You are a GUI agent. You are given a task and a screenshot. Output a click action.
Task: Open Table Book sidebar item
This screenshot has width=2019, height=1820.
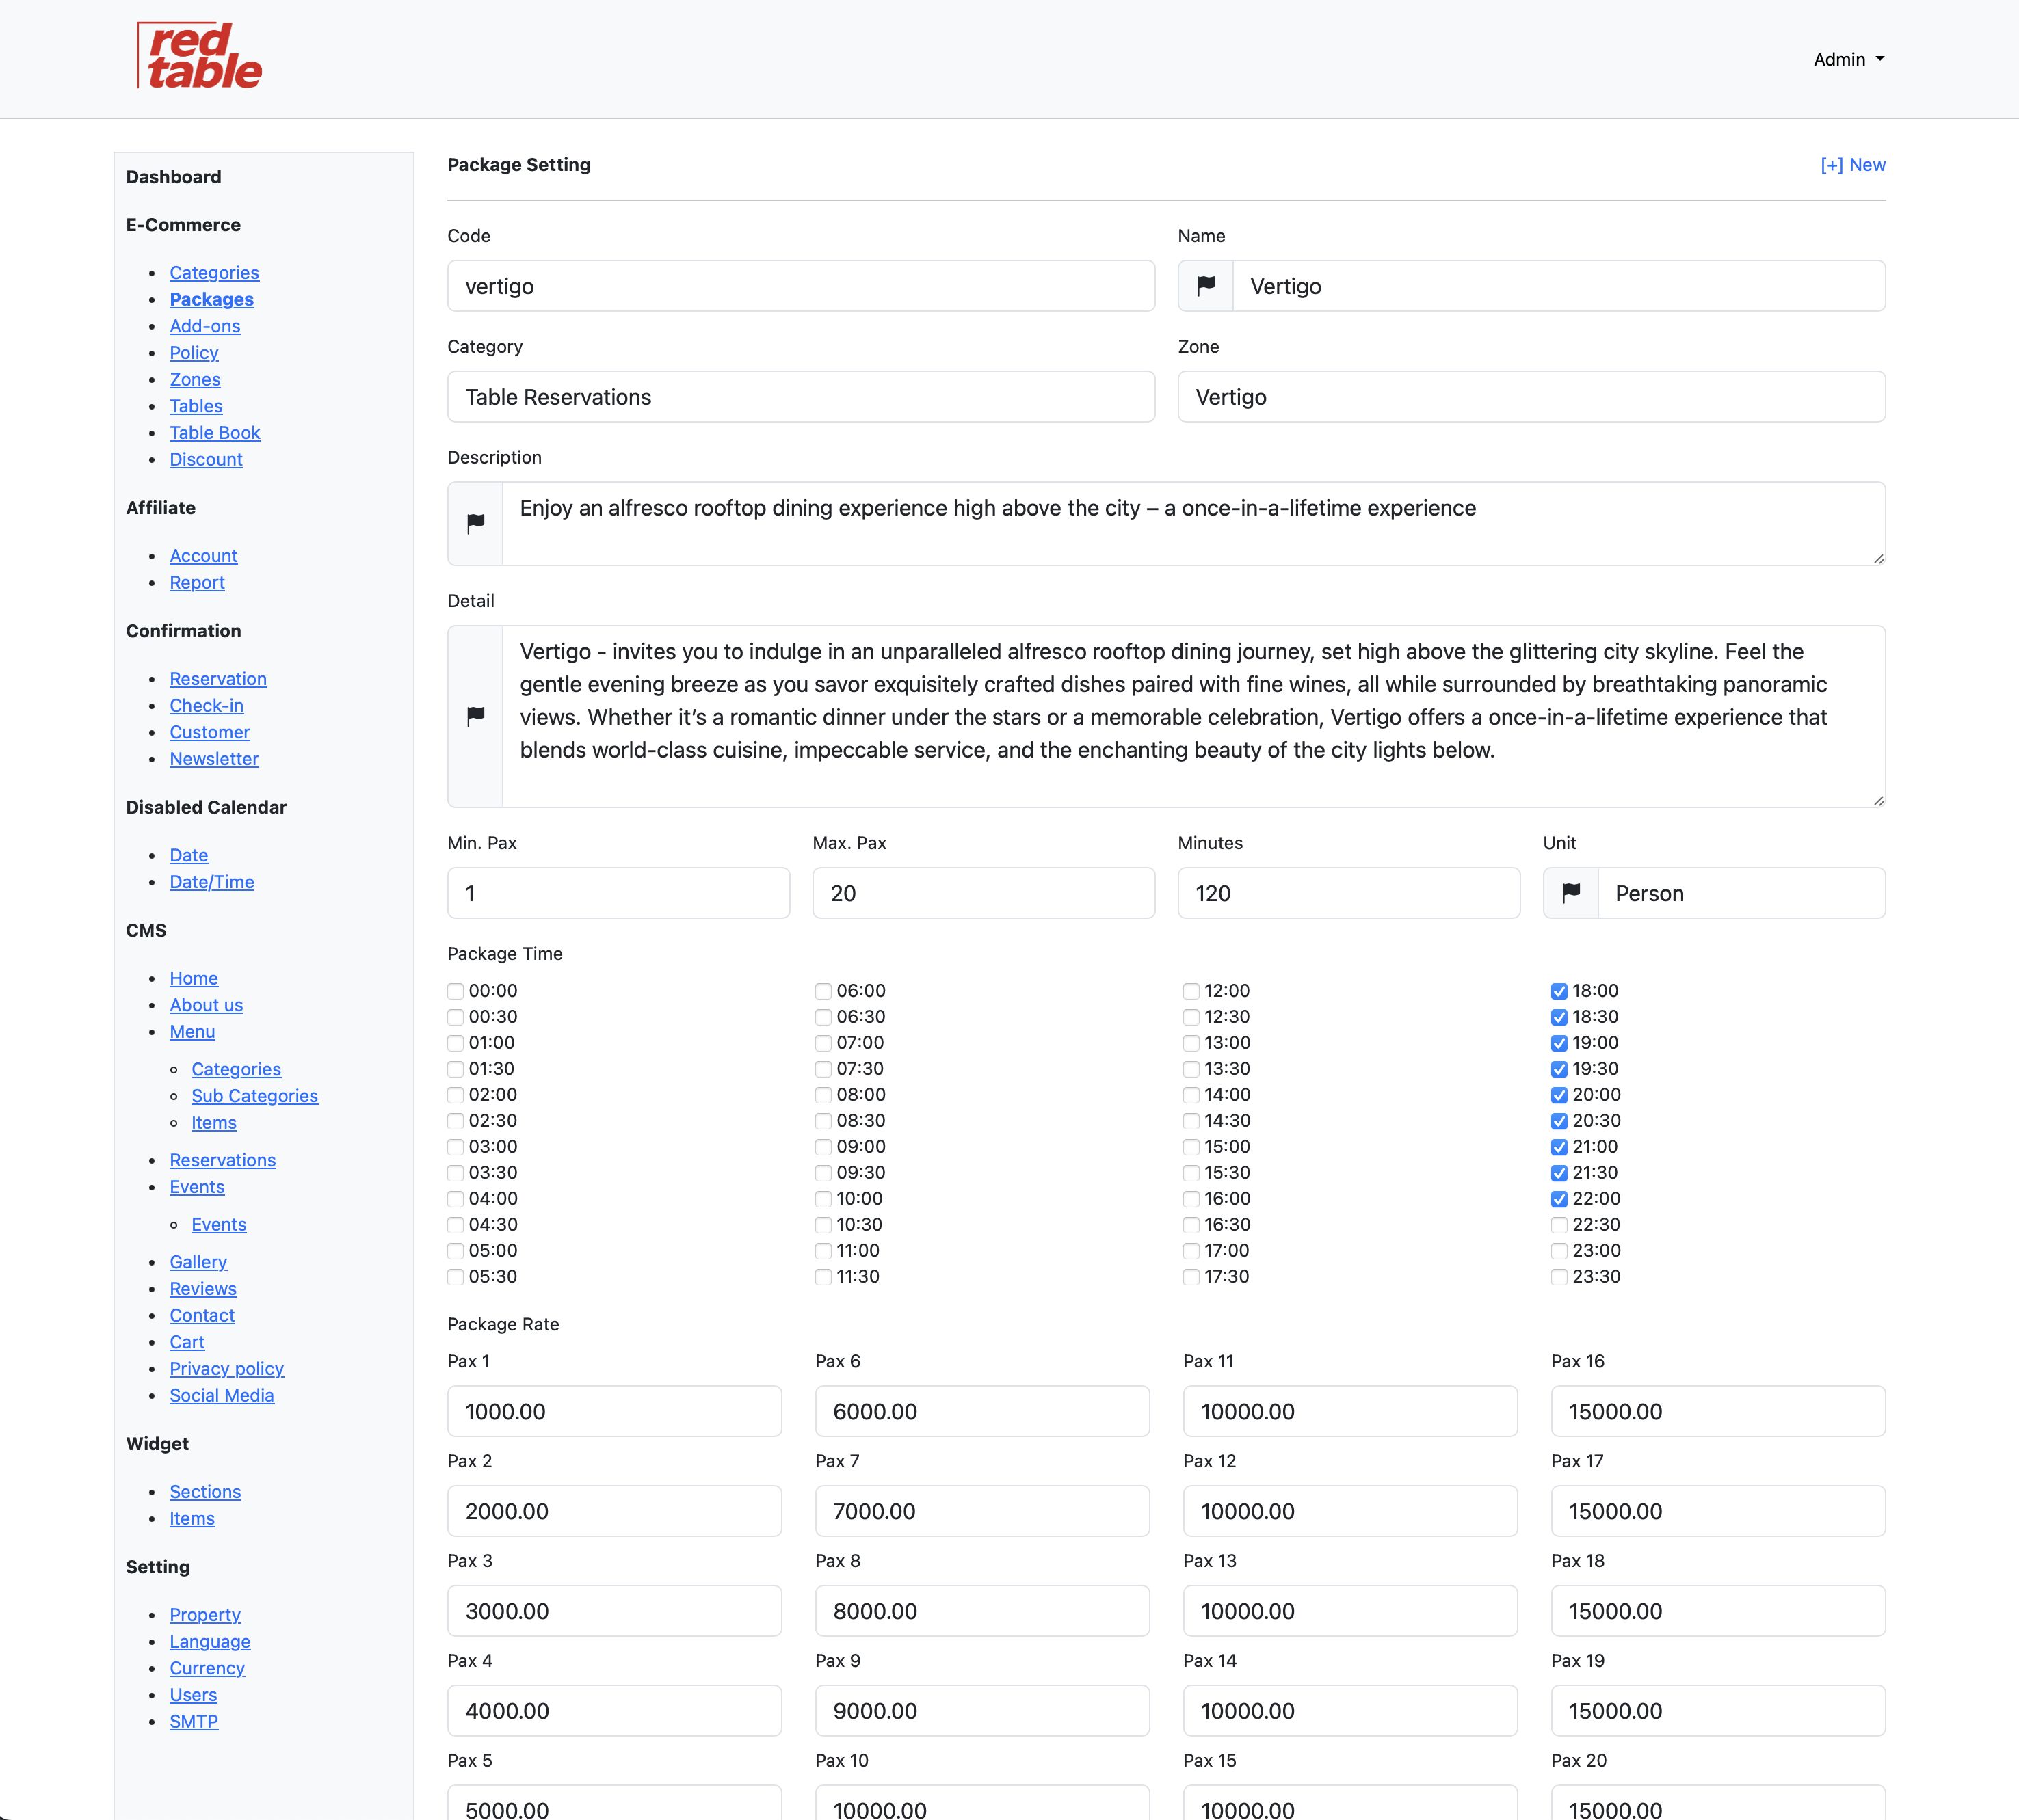[214, 433]
